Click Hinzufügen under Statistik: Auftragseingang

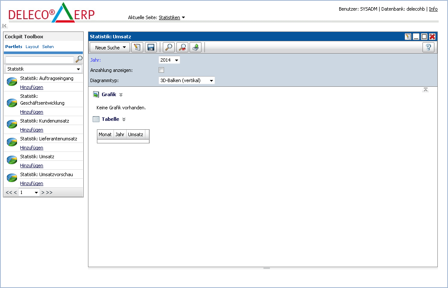pos(31,87)
